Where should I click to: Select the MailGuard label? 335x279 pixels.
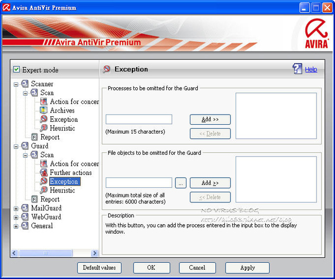point(46,208)
